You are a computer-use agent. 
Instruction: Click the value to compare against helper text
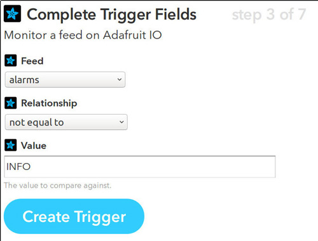click(57, 185)
